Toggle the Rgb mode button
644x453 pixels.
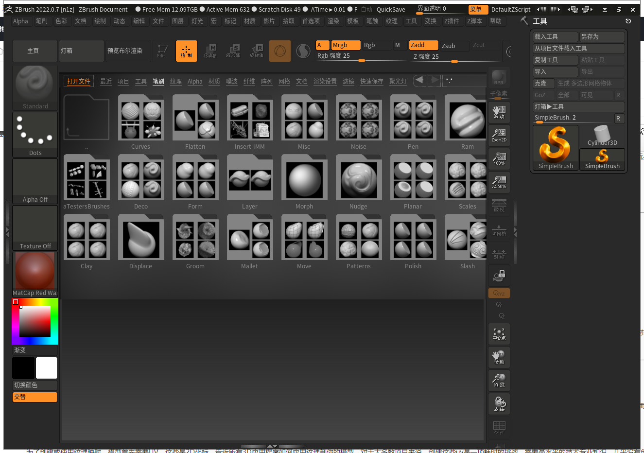377,45
